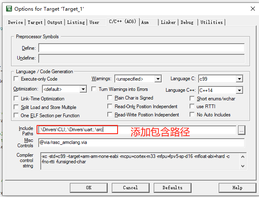Check Read-Write Position Independent
Screen dimensions: 259x197
coord(110,114)
